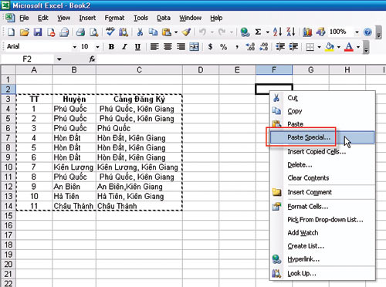
Task: Open the Font Color dropdown arrow
Action: coord(358,47)
